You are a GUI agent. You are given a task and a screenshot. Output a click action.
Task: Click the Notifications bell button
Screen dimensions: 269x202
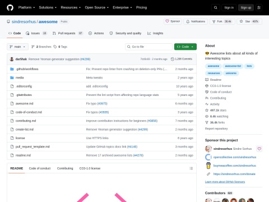pos(196,21)
